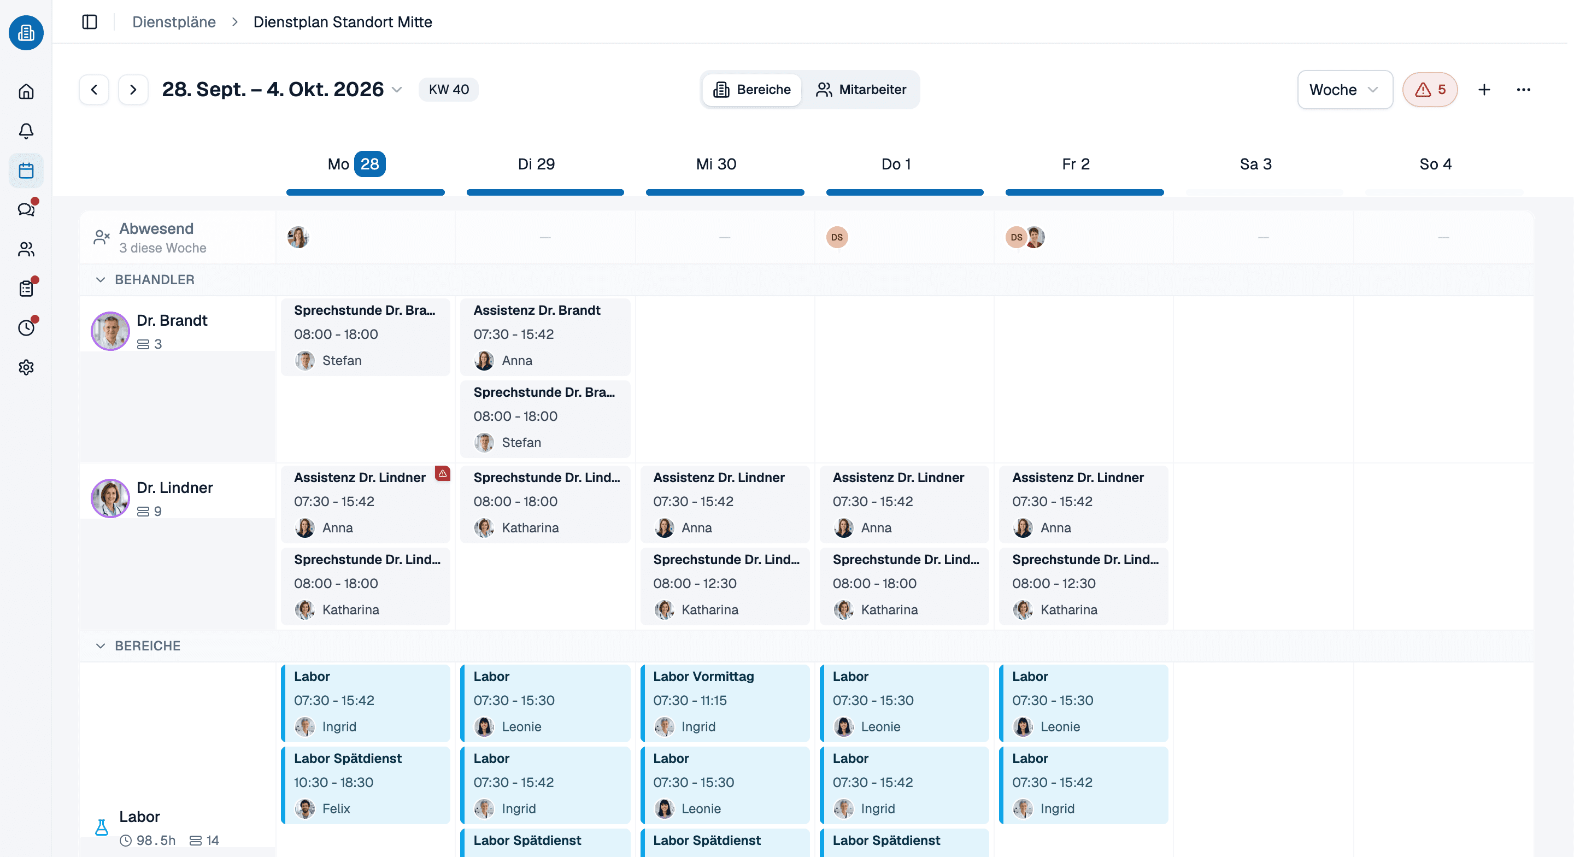Select the calendar schedule sidebar icon
Image resolution: width=1574 pixels, height=857 pixels.
tap(26, 171)
